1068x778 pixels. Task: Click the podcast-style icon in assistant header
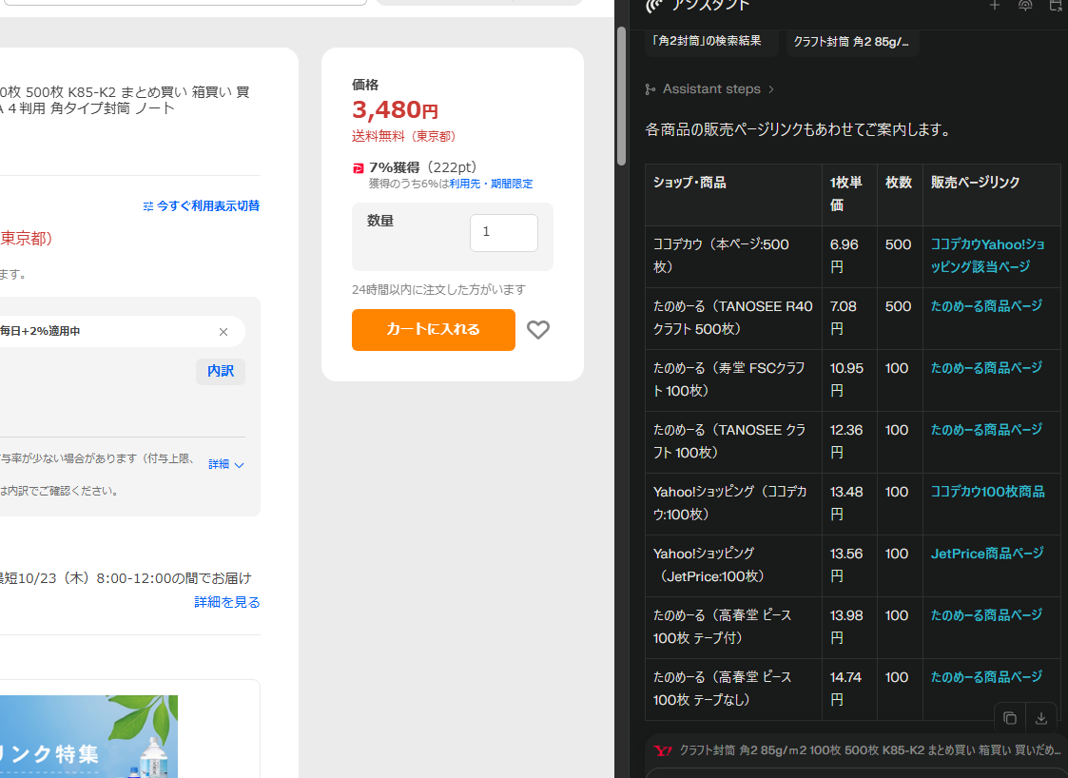pyautogui.click(x=1025, y=6)
